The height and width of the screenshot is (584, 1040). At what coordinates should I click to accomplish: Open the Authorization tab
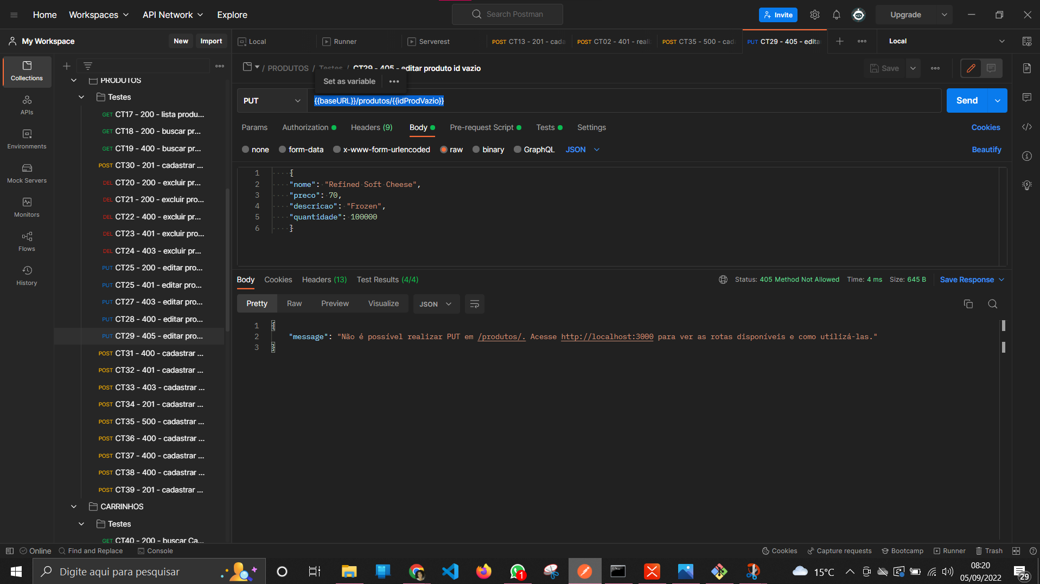click(309, 127)
